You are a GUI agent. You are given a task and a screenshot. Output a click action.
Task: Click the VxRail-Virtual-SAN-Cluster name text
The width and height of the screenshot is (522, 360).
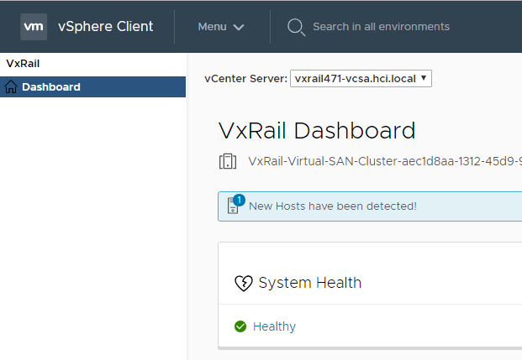tap(385, 161)
